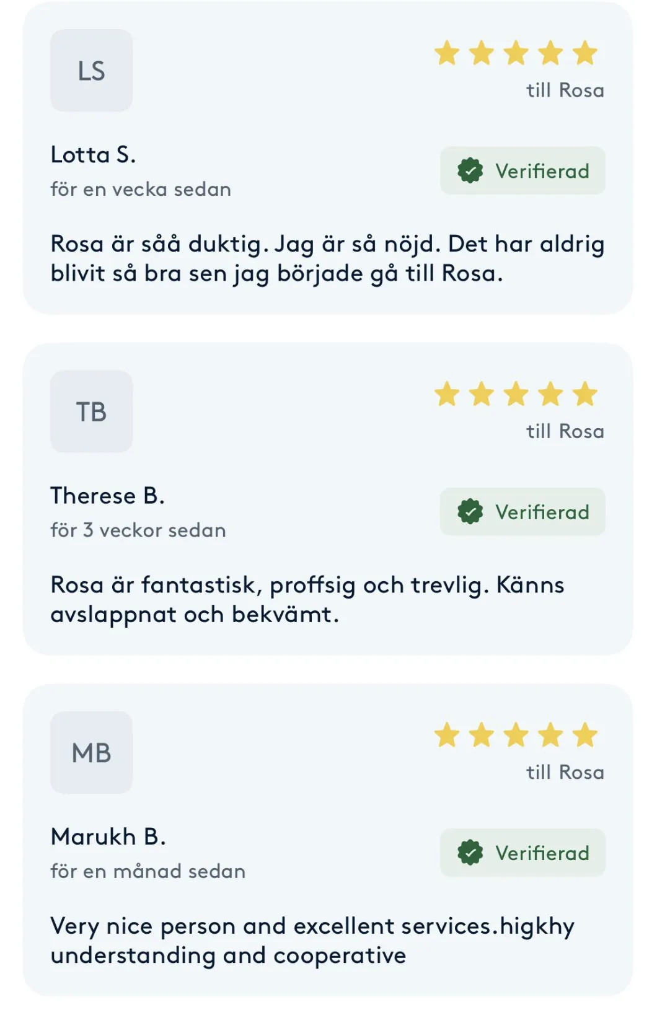The image size is (657, 1010).
Task: Click the verified checkmark icon on Lotta's review
Action: (x=470, y=170)
